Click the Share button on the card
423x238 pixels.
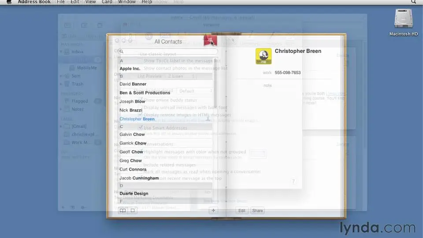point(257,211)
